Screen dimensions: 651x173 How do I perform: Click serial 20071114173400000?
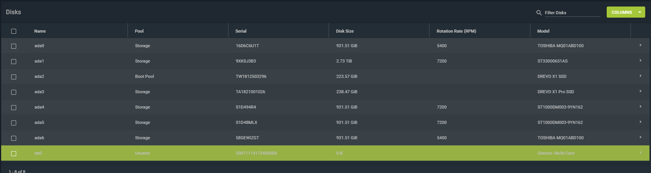256,153
